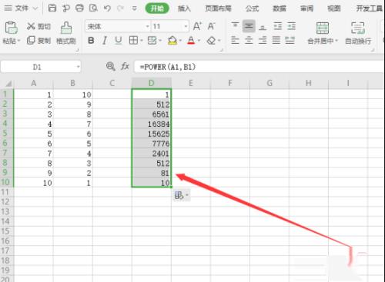Toggle Underline formatting
Viewport: 385px width, 282px height.
click(119, 41)
